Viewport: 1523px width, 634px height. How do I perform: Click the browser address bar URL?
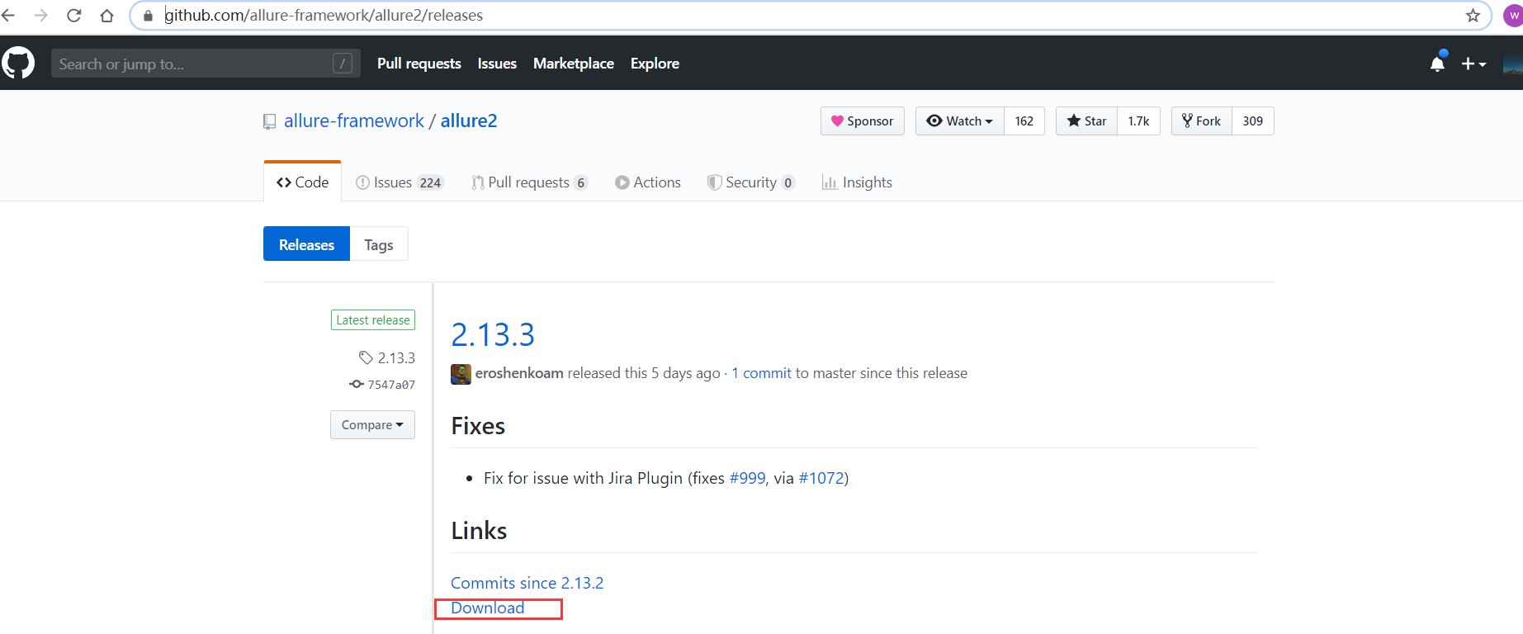pyautogui.click(x=324, y=16)
